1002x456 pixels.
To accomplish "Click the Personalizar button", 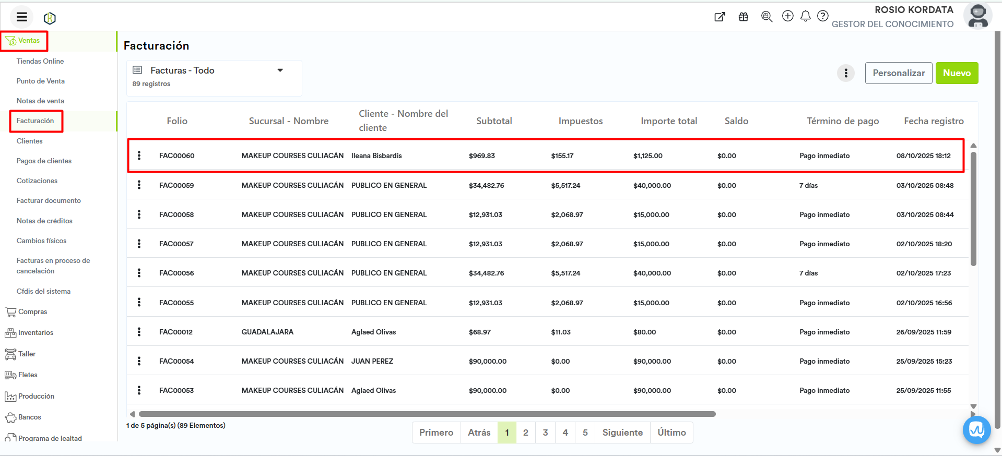I will click(x=898, y=73).
